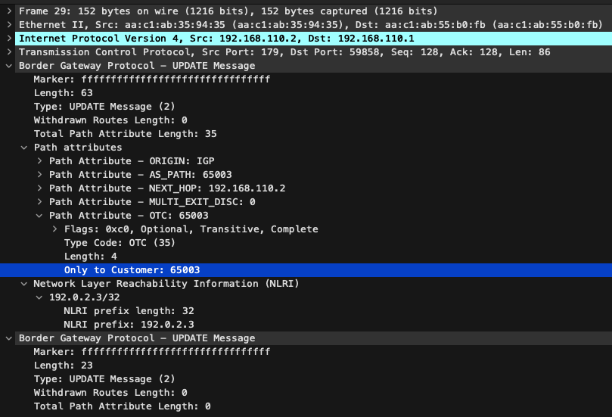
Task: Expand the Transmission Control Protocol row
Action: (x=9, y=52)
